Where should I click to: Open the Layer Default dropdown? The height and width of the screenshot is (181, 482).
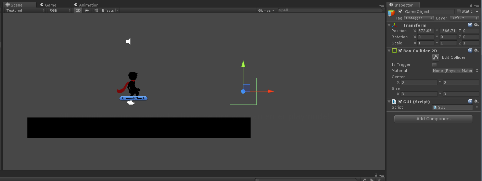coord(465,18)
